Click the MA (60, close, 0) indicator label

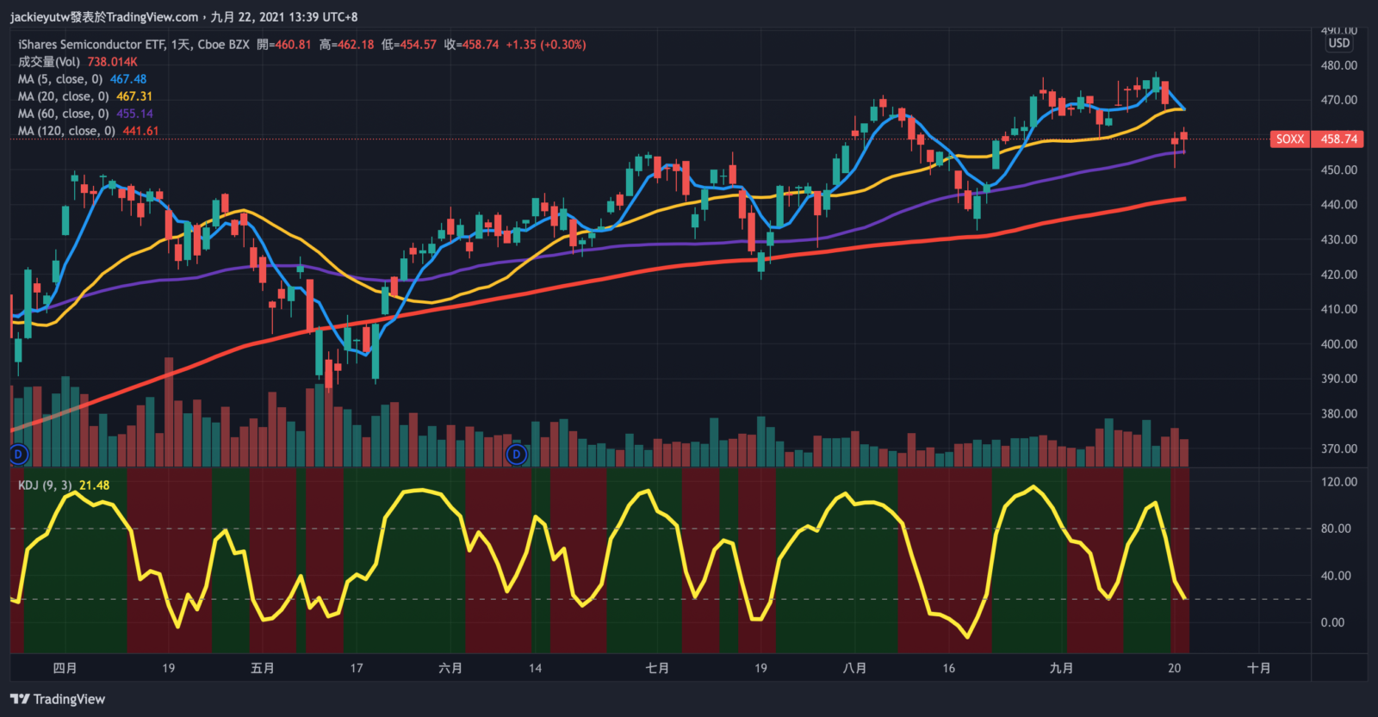(x=63, y=114)
